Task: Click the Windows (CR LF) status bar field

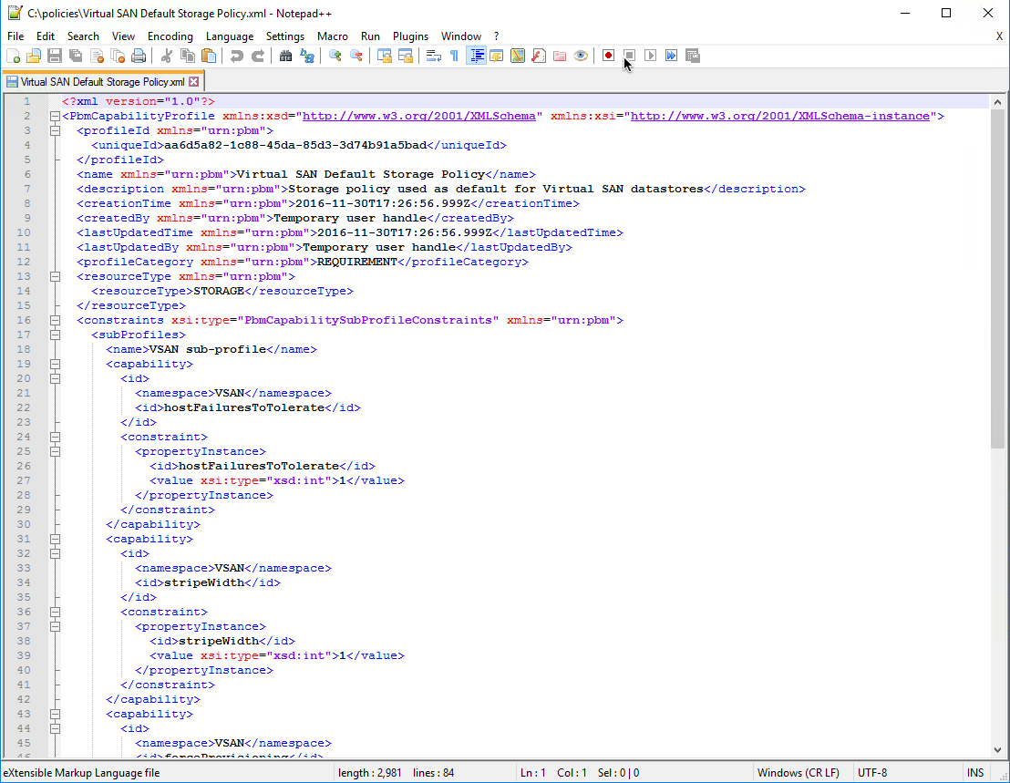Action: tap(792, 773)
